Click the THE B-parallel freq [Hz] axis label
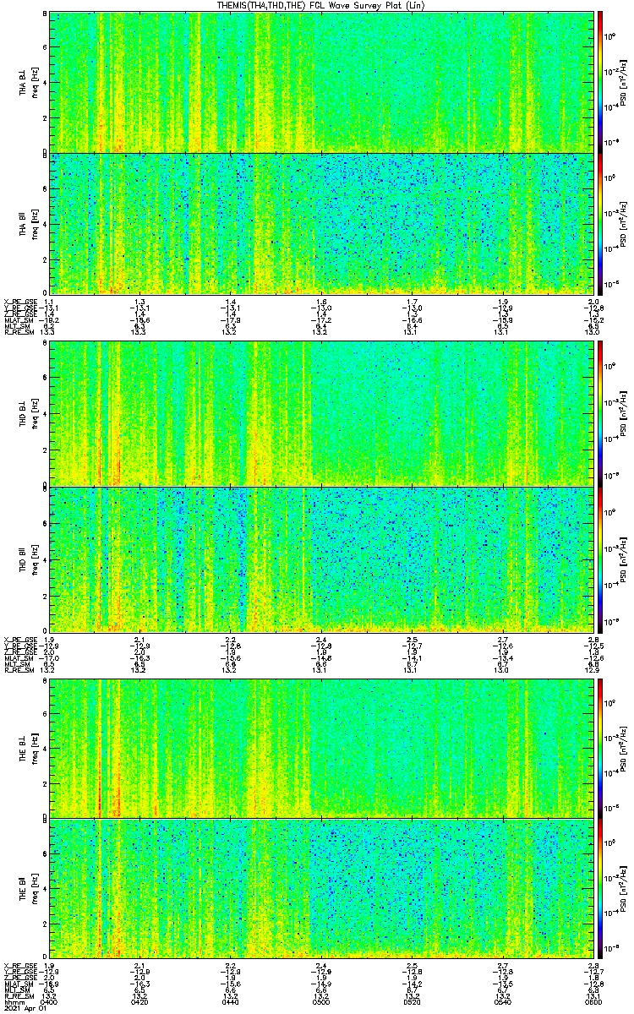634x1014 pixels. (x=34, y=890)
